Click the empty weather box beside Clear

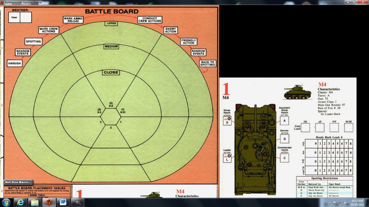click(x=26, y=17)
